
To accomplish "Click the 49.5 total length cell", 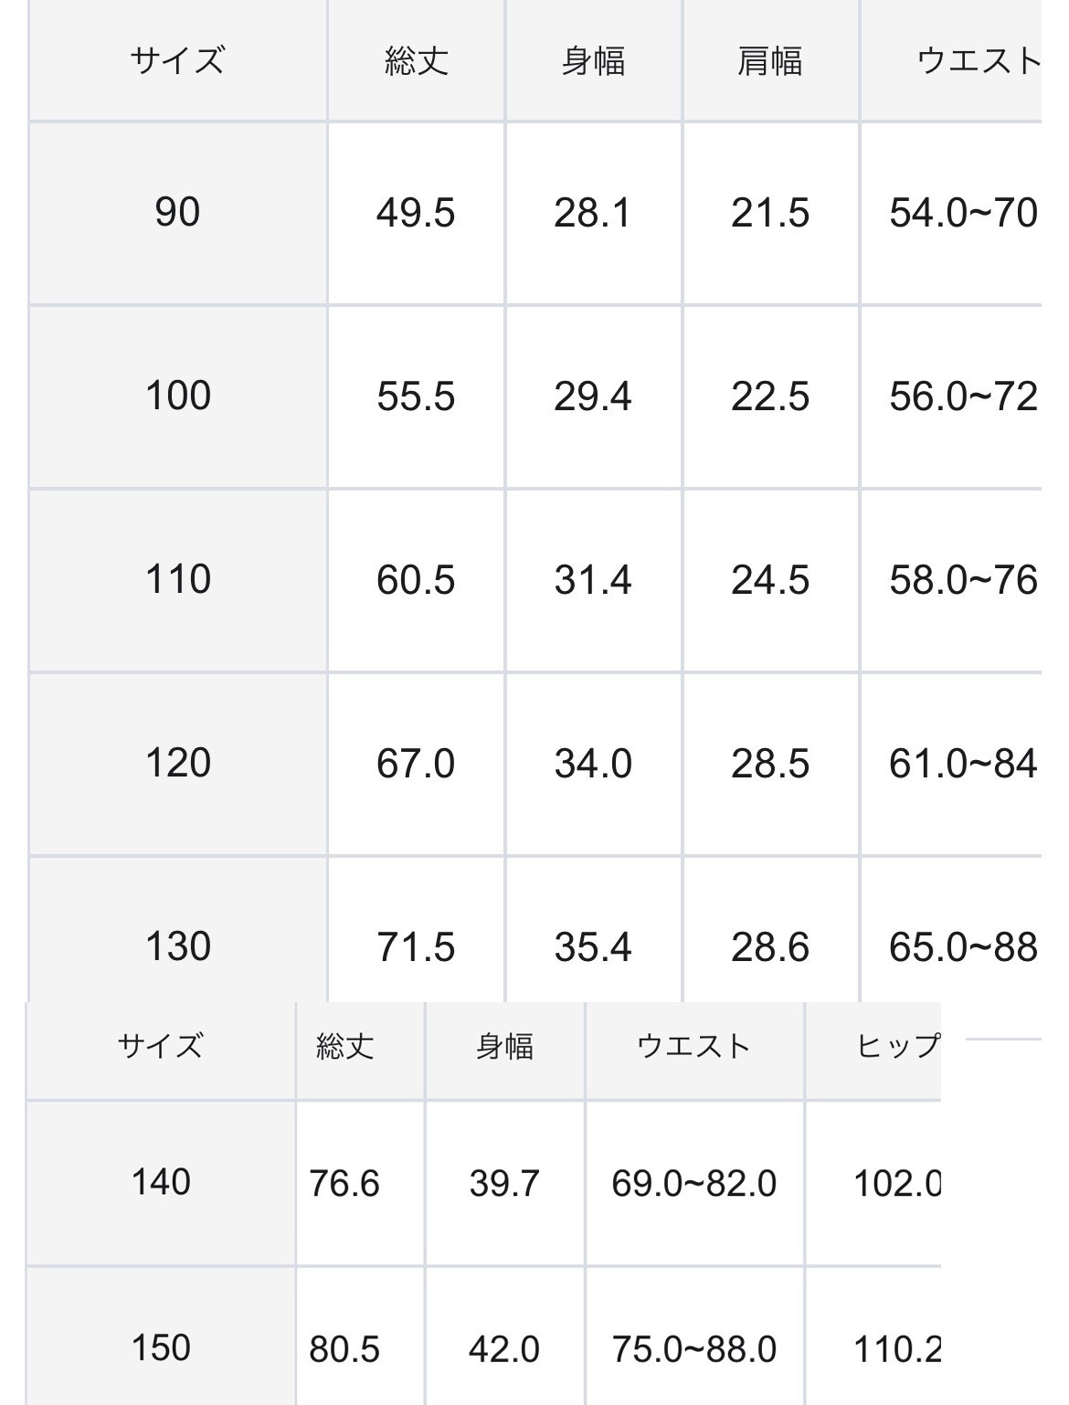I will 416,213.
